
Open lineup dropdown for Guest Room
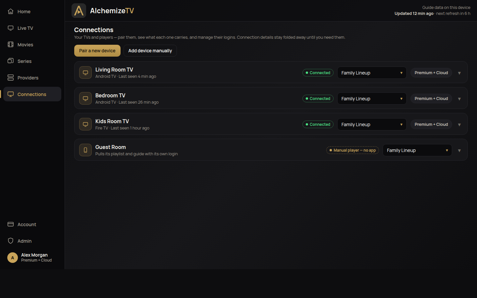click(417, 150)
